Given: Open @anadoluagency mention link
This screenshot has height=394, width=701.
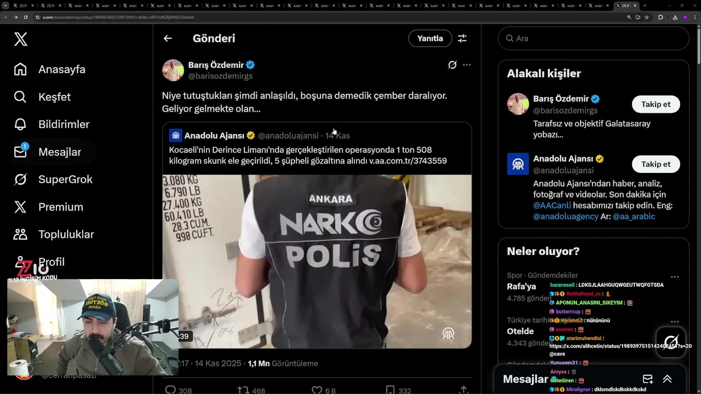Looking at the screenshot, I should point(566,216).
